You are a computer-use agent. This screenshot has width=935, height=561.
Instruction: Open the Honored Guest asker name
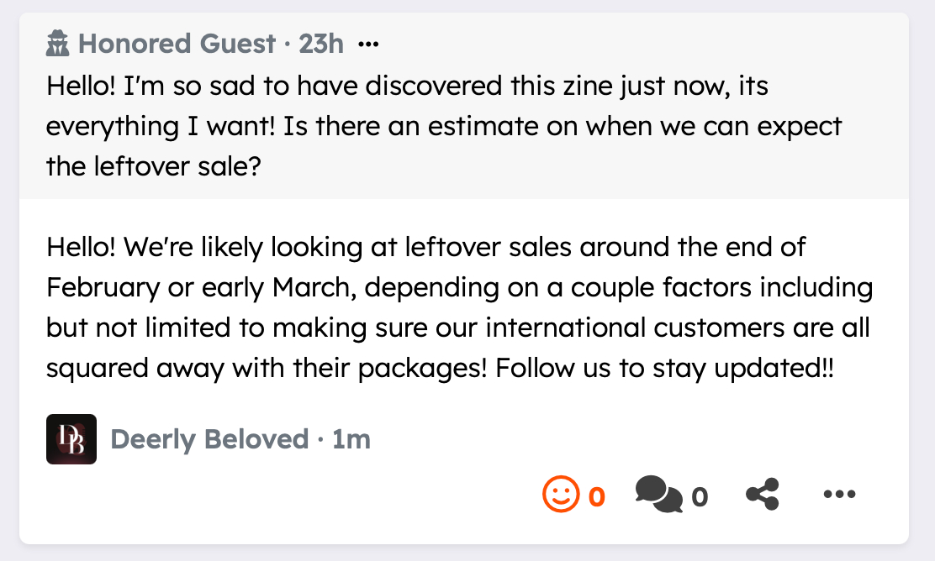coord(177,44)
